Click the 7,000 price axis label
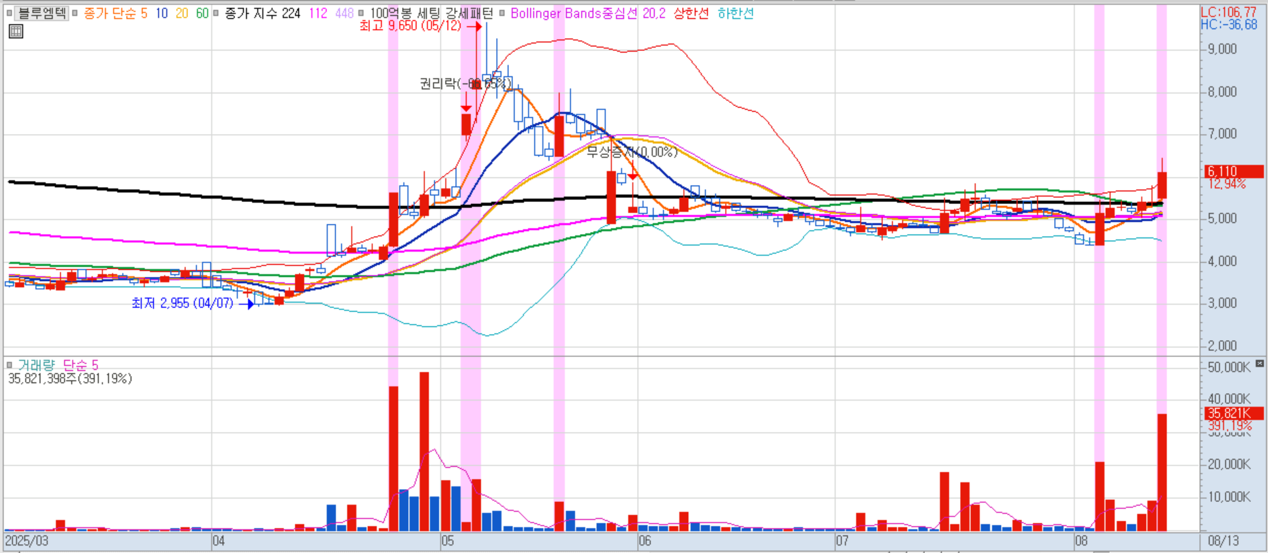Viewport: 1268px width, 553px height. tap(1222, 134)
